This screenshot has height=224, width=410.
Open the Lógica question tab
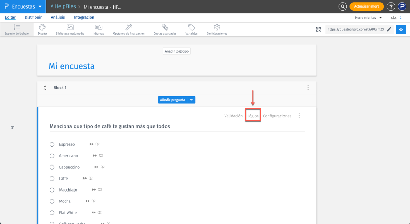pos(253,116)
